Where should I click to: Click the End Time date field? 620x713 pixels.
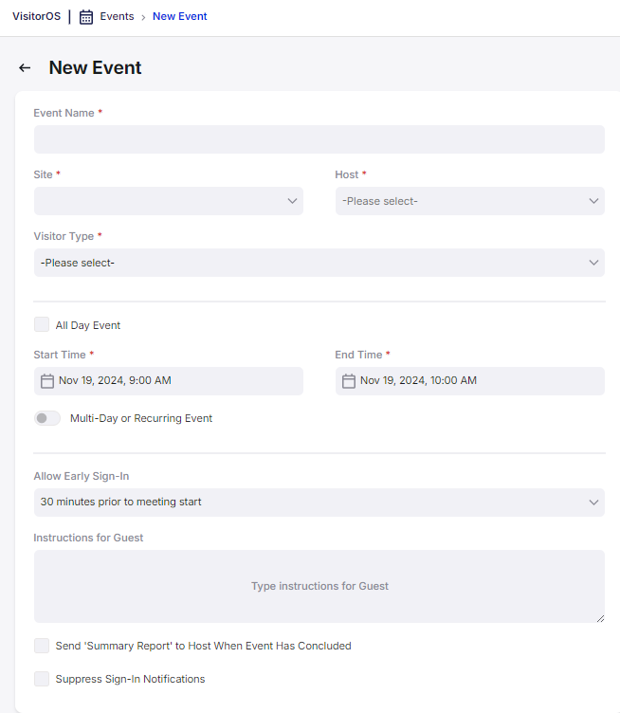click(470, 381)
